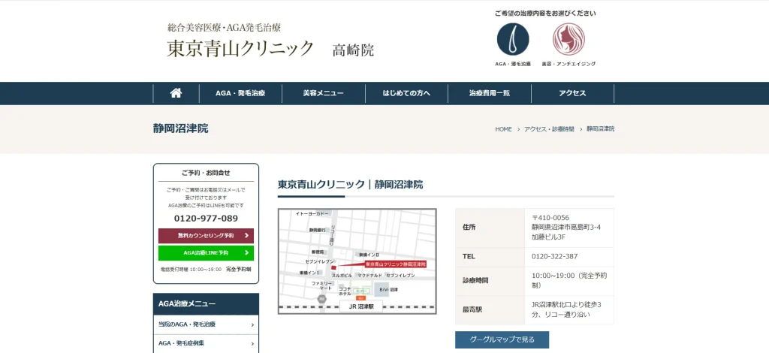Click the グーグルマップで見る button

tap(502, 339)
